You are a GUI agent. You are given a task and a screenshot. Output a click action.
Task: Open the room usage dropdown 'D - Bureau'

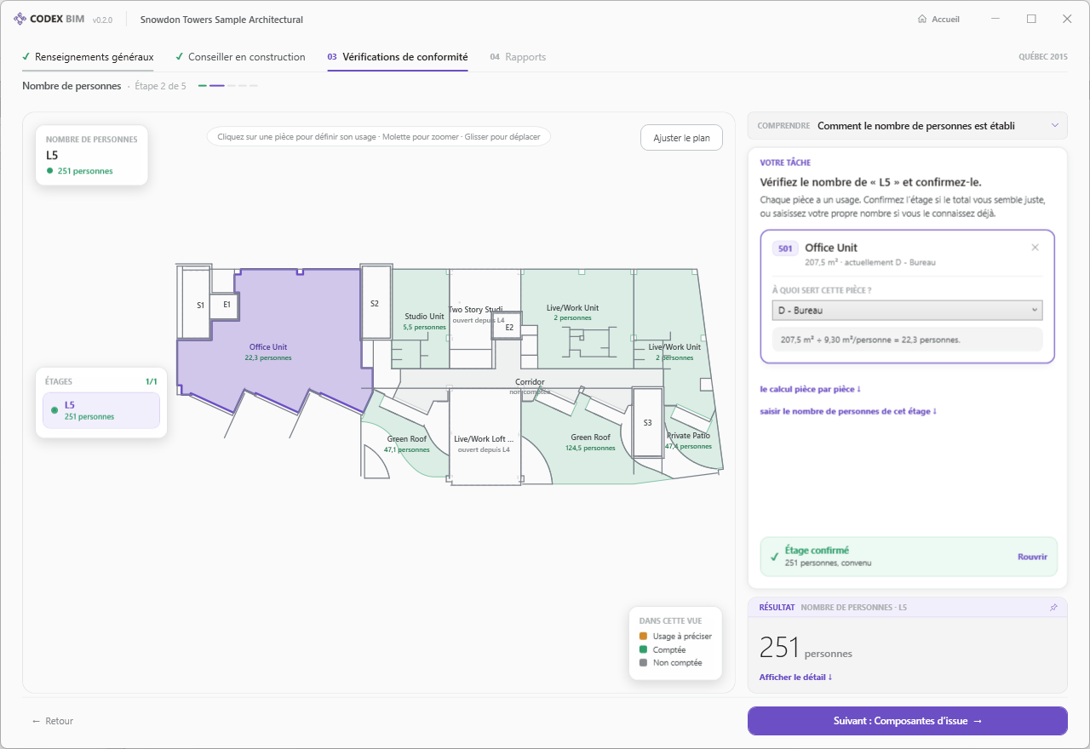pyautogui.click(x=907, y=311)
